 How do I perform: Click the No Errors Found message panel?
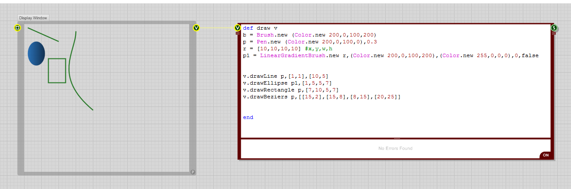tap(395, 149)
